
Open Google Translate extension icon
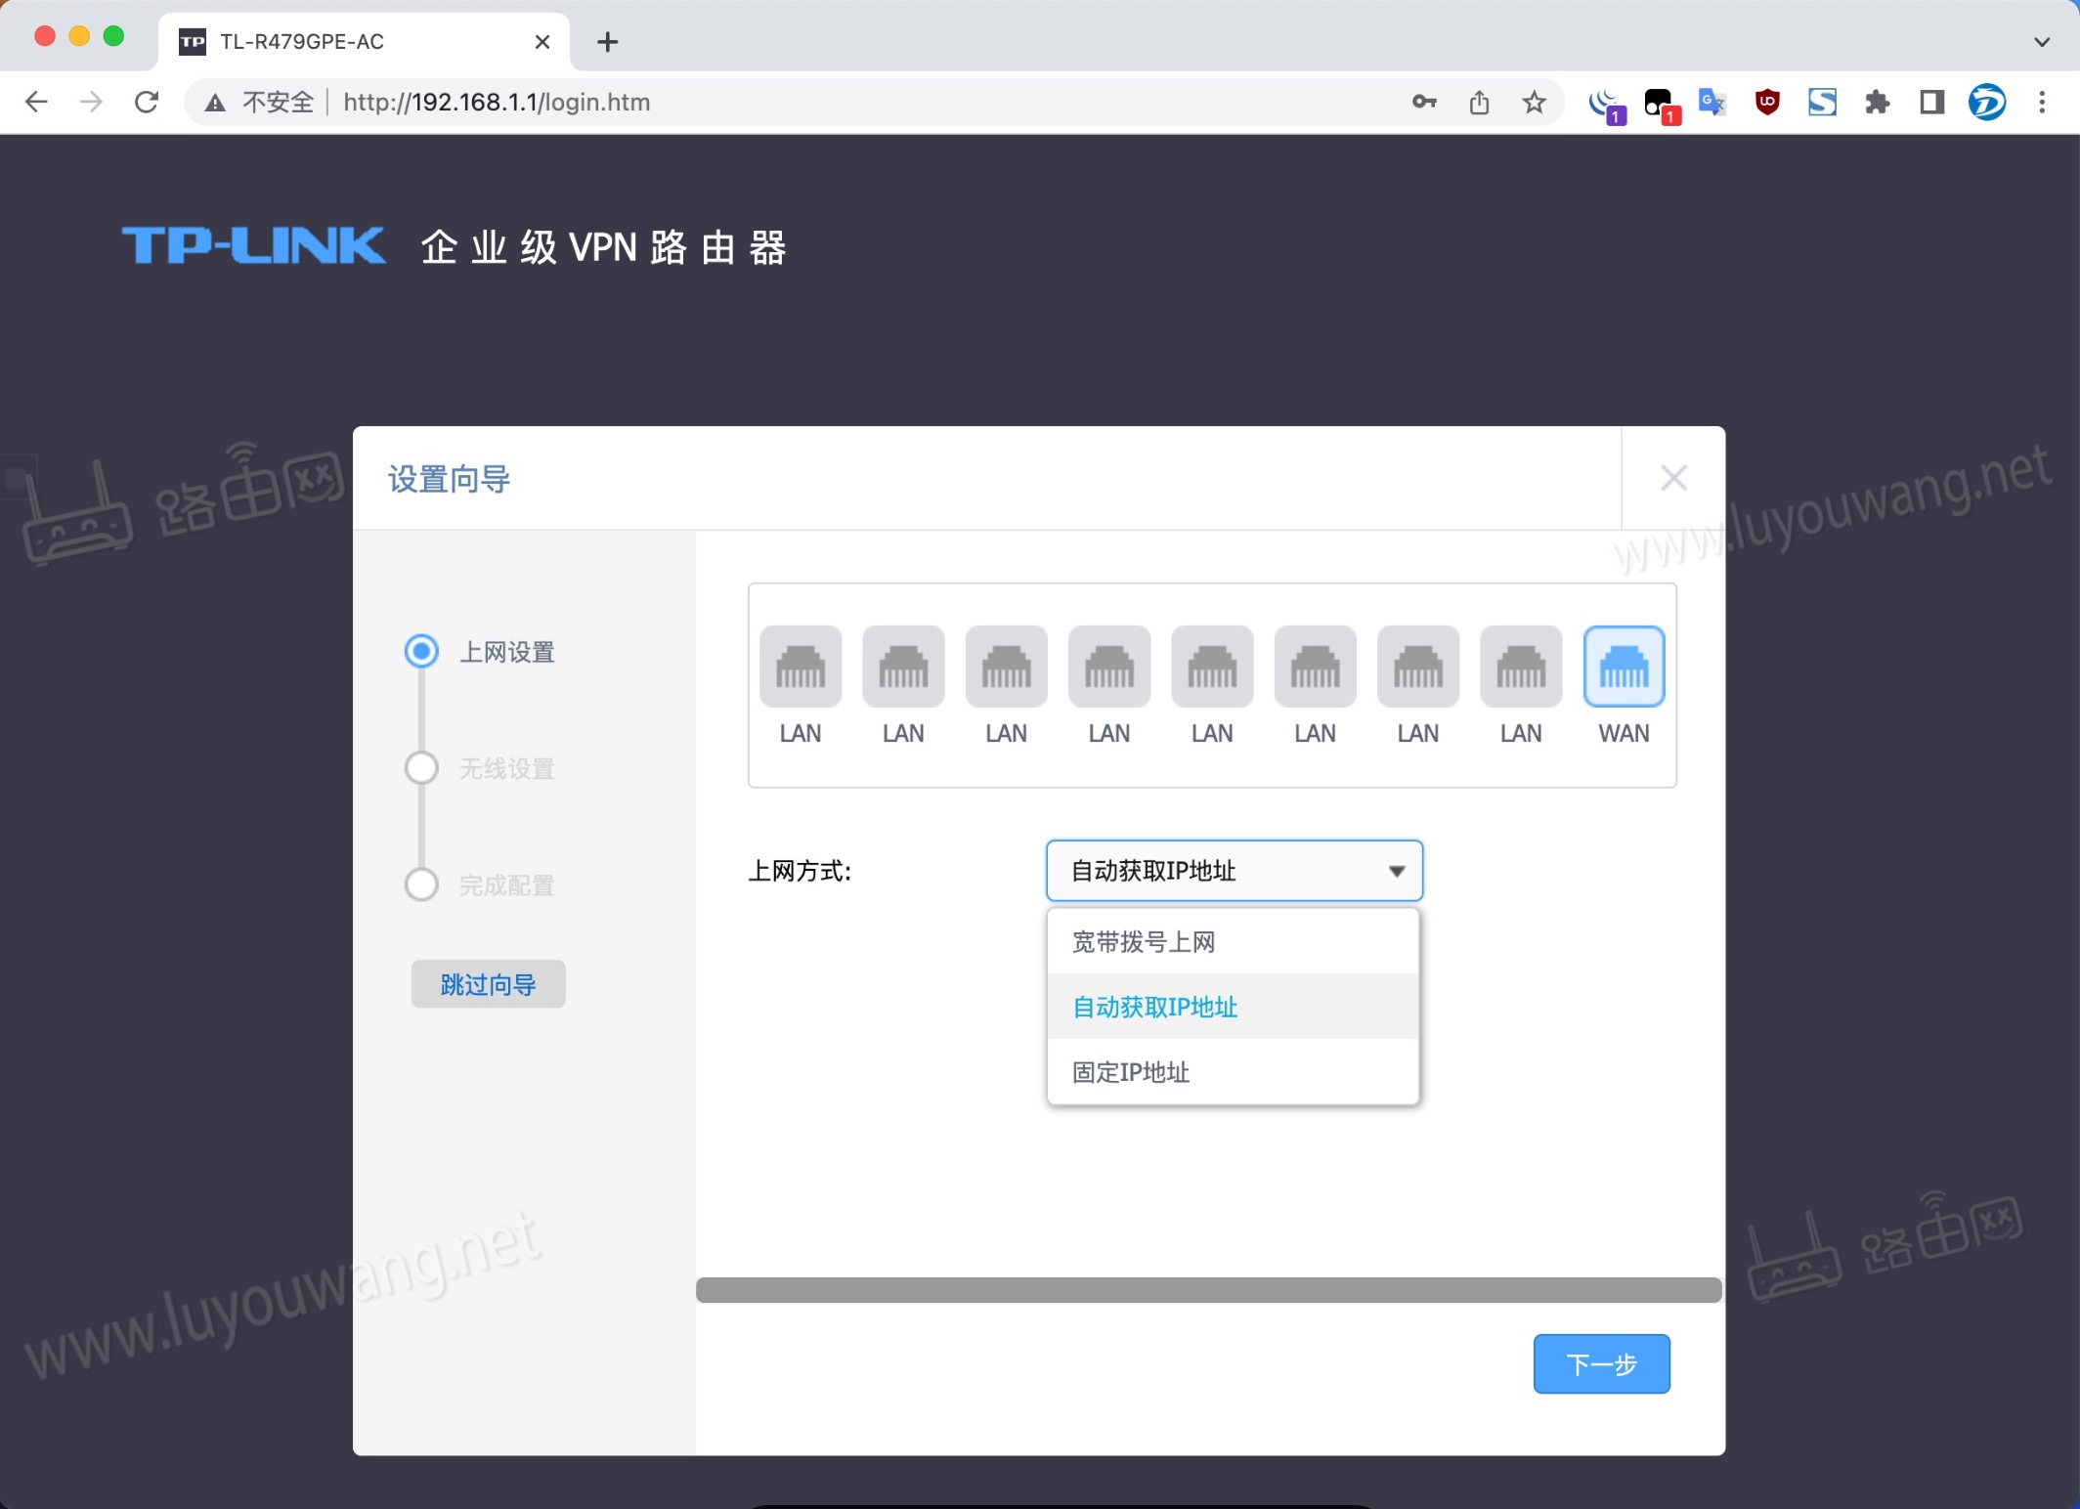click(x=1712, y=102)
